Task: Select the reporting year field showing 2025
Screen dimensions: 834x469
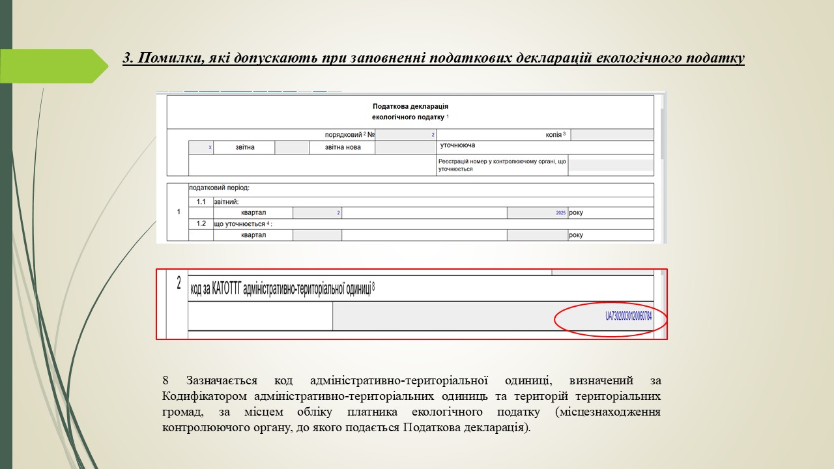Action: (537, 213)
